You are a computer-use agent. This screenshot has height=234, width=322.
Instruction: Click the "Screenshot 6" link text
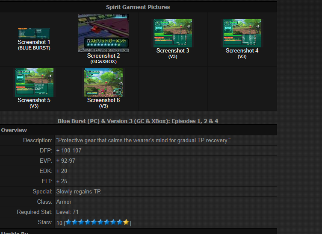pos(103,100)
